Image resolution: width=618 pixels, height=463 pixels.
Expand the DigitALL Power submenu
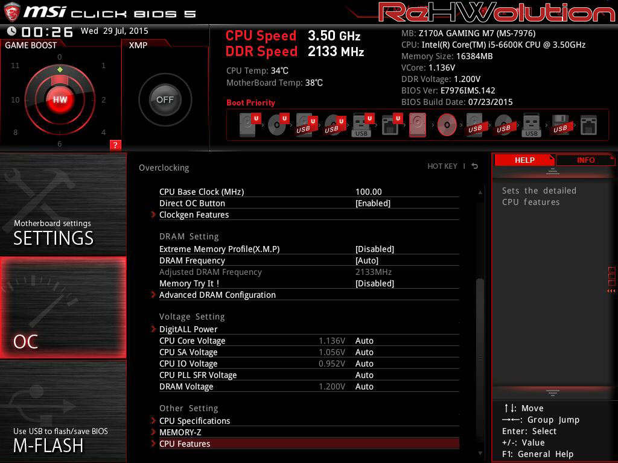188,329
